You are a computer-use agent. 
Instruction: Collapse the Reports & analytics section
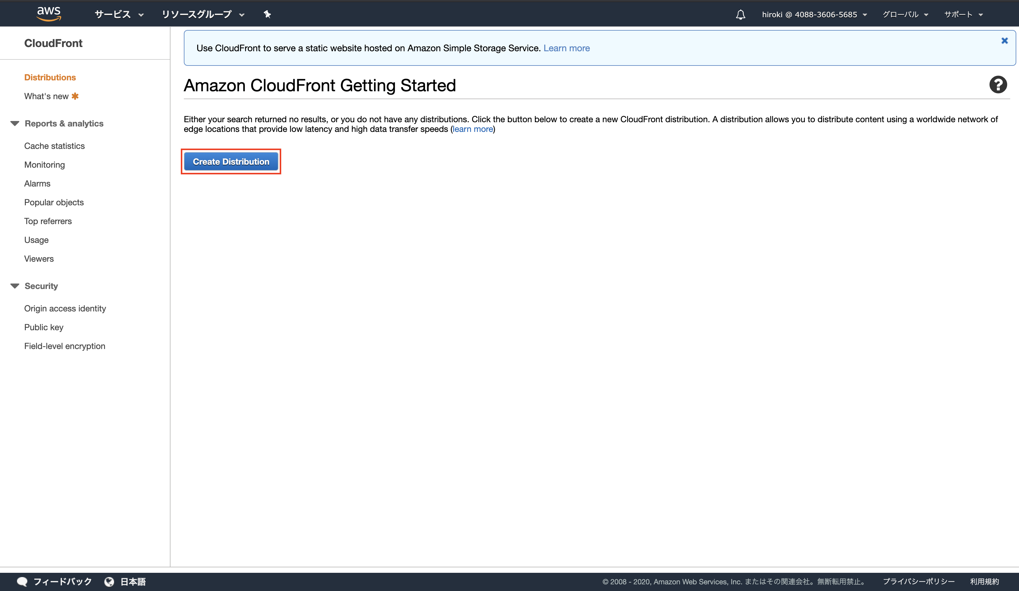pyautogui.click(x=15, y=123)
